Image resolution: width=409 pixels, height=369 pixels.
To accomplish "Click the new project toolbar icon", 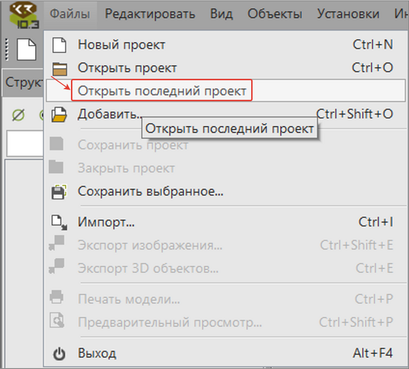I will (x=26, y=49).
